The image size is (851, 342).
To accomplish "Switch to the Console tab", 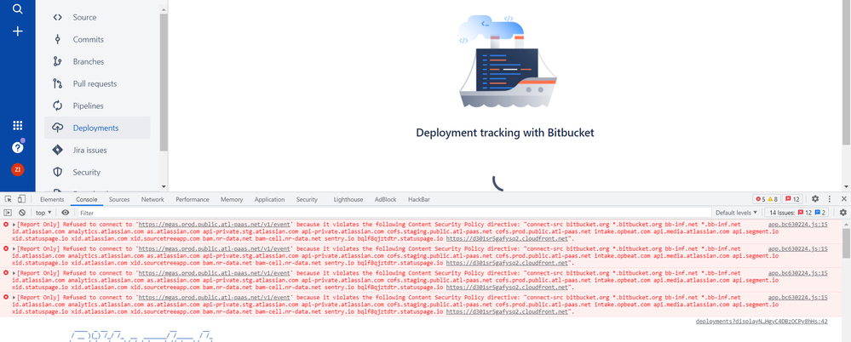I will tap(86, 199).
